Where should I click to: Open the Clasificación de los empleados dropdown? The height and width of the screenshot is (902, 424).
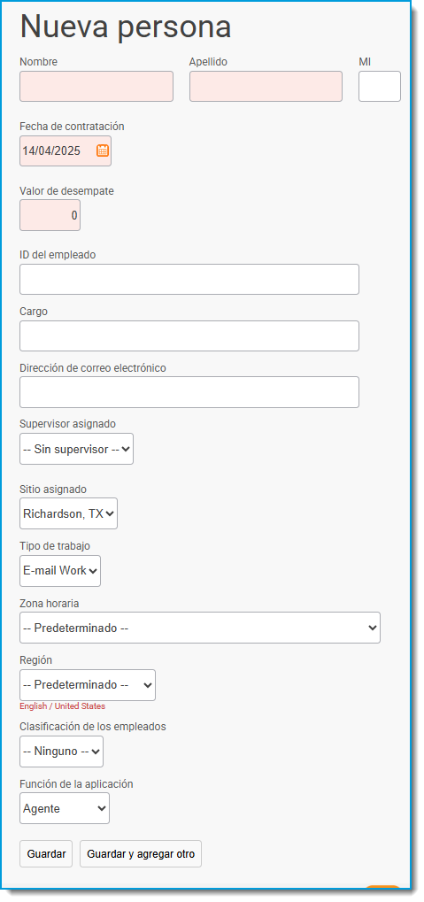62,752
